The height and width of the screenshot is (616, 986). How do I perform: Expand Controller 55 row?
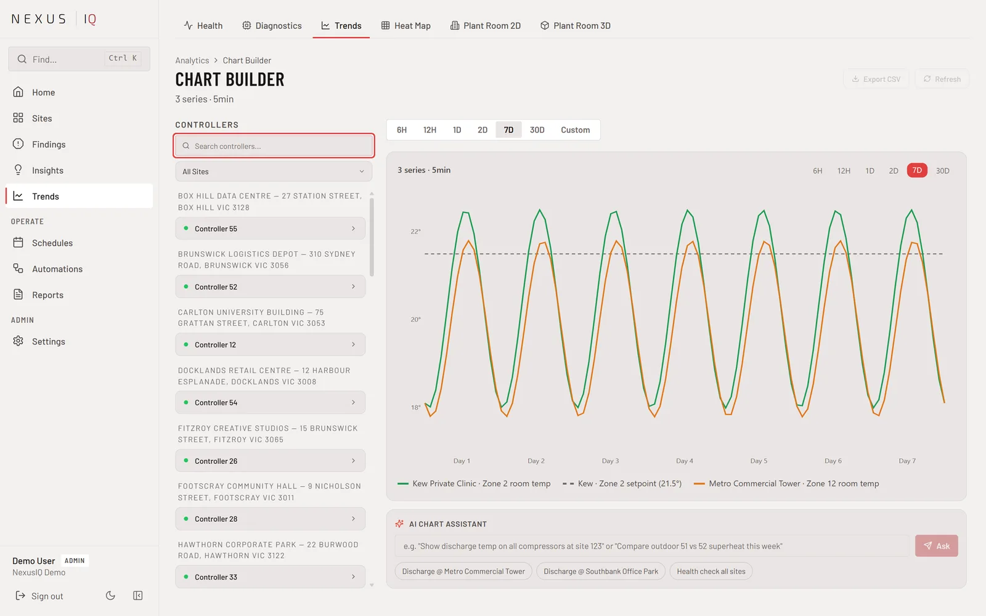point(271,229)
